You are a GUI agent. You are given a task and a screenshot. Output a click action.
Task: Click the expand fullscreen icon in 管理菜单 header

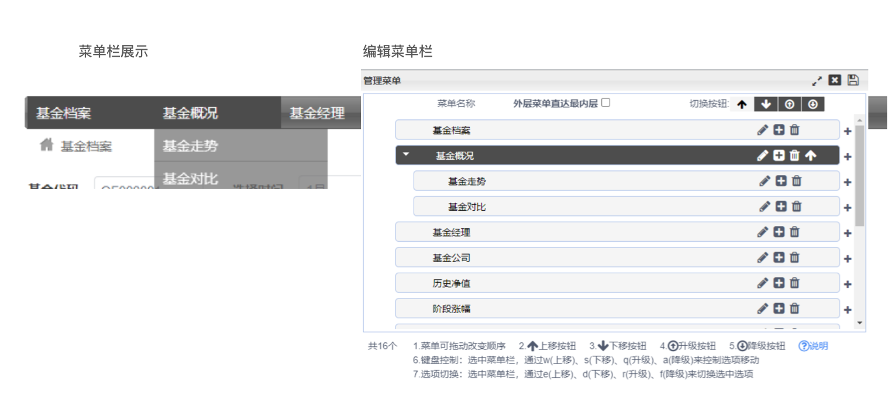point(817,81)
